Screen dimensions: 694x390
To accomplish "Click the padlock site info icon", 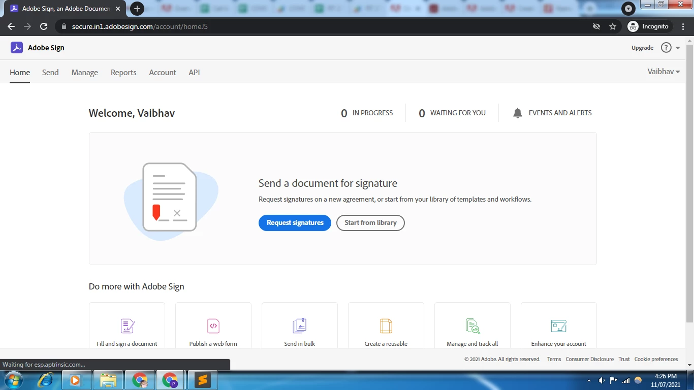I will pos(64,26).
